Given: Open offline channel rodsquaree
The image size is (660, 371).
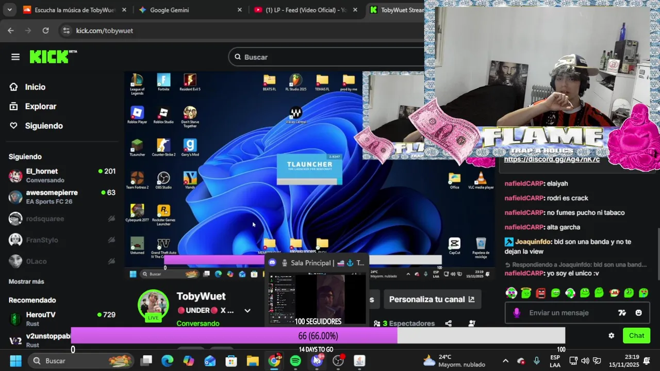Looking at the screenshot, I should (x=62, y=218).
